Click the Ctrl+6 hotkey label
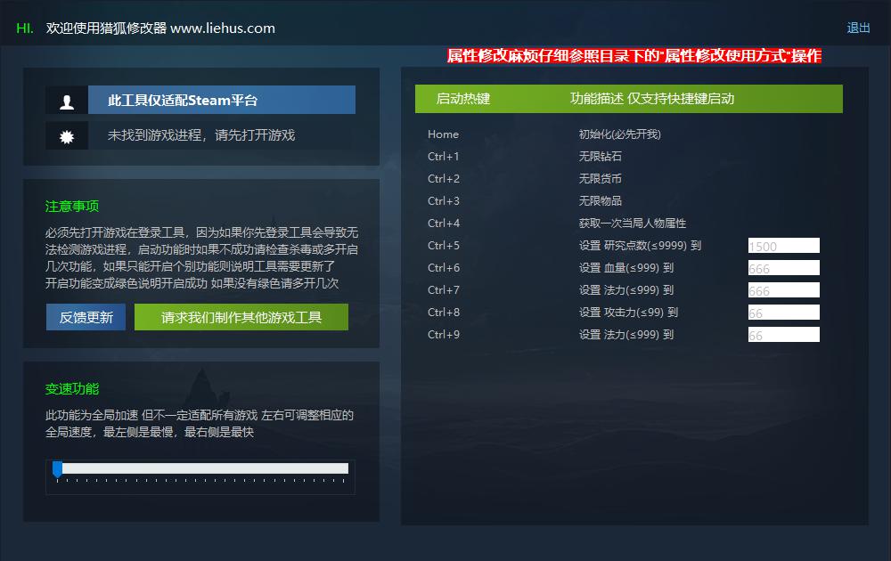 (x=443, y=267)
